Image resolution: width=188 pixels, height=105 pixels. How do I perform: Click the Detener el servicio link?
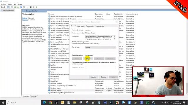pyautogui.click(x=25, y=18)
